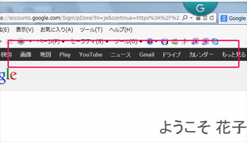Click the blue globe toolbar icon
The width and height of the screenshot is (247, 142).
[x=165, y=42]
